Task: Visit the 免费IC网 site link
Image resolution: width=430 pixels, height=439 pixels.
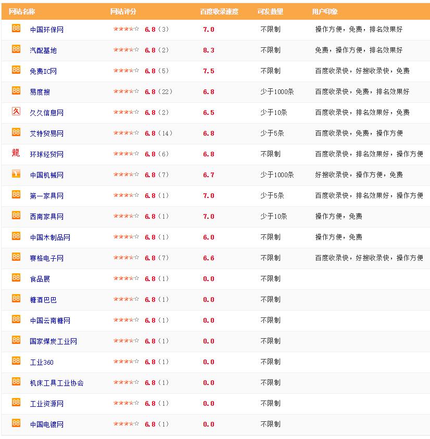Action: tap(43, 71)
